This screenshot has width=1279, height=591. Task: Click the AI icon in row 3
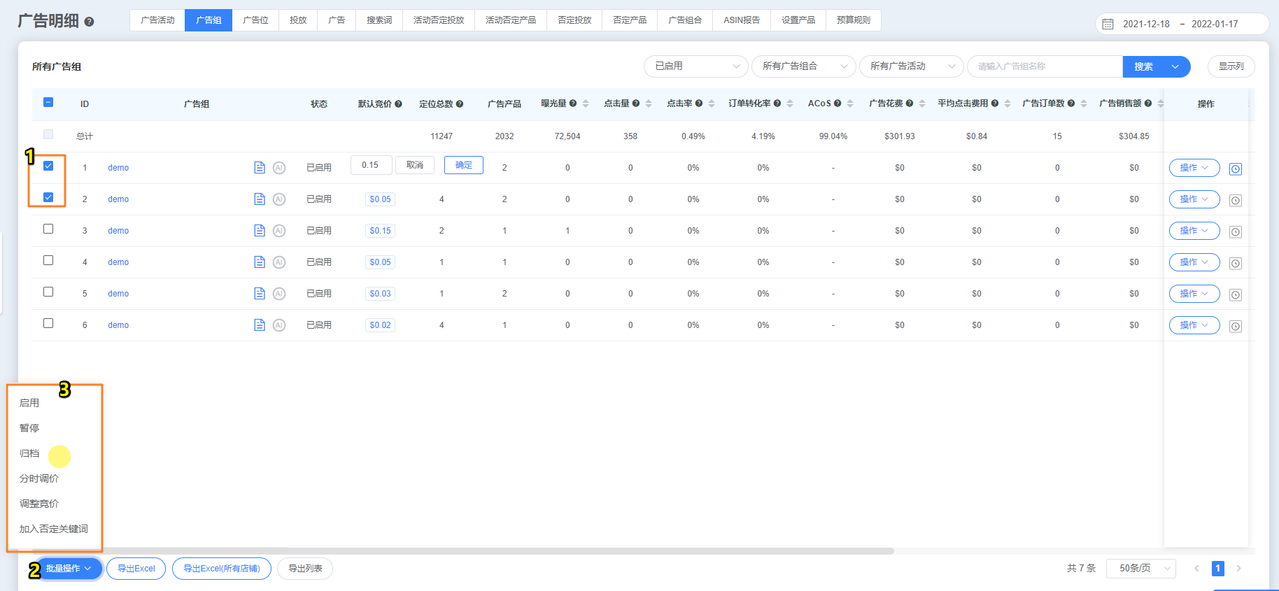point(279,231)
